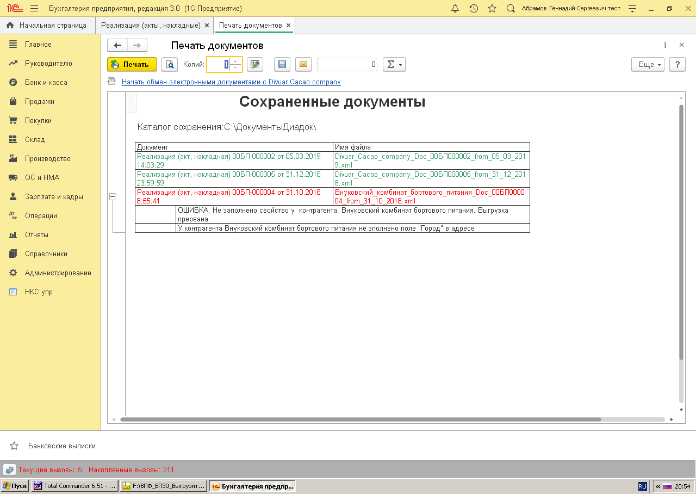Select the Реализация 00БП-000005 от 31.12.2018 cell
The width and height of the screenshot is (696, 494).
234,178
